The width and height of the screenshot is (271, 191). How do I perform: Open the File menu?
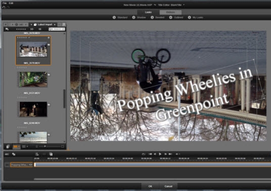(x=5, y=3)
